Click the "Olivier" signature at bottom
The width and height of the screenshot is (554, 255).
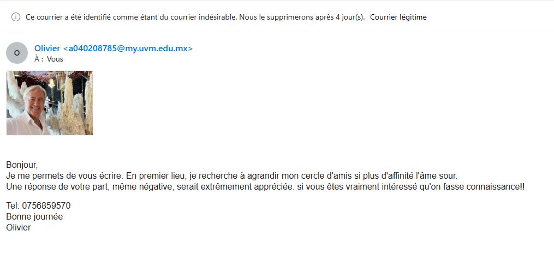(x=19, y=228)
